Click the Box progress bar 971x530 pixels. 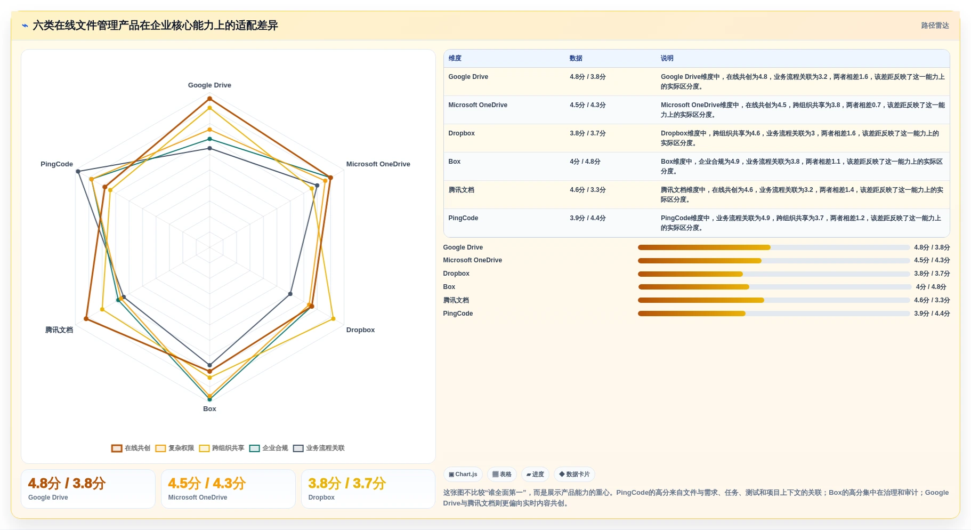(x=774, y=287)
